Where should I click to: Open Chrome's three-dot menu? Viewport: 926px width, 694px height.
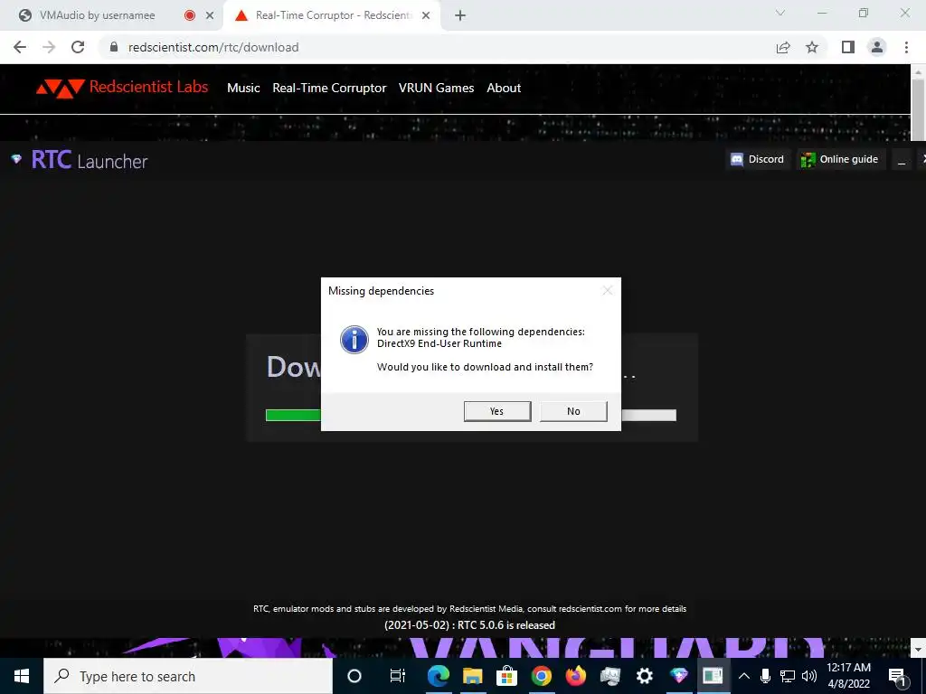[906, 47]
